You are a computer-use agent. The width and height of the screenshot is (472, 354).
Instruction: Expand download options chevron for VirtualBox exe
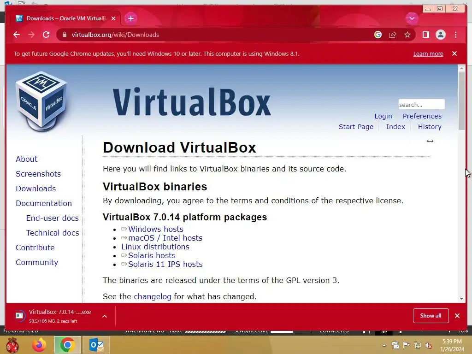pyautogui.click(x=105, y=316)
